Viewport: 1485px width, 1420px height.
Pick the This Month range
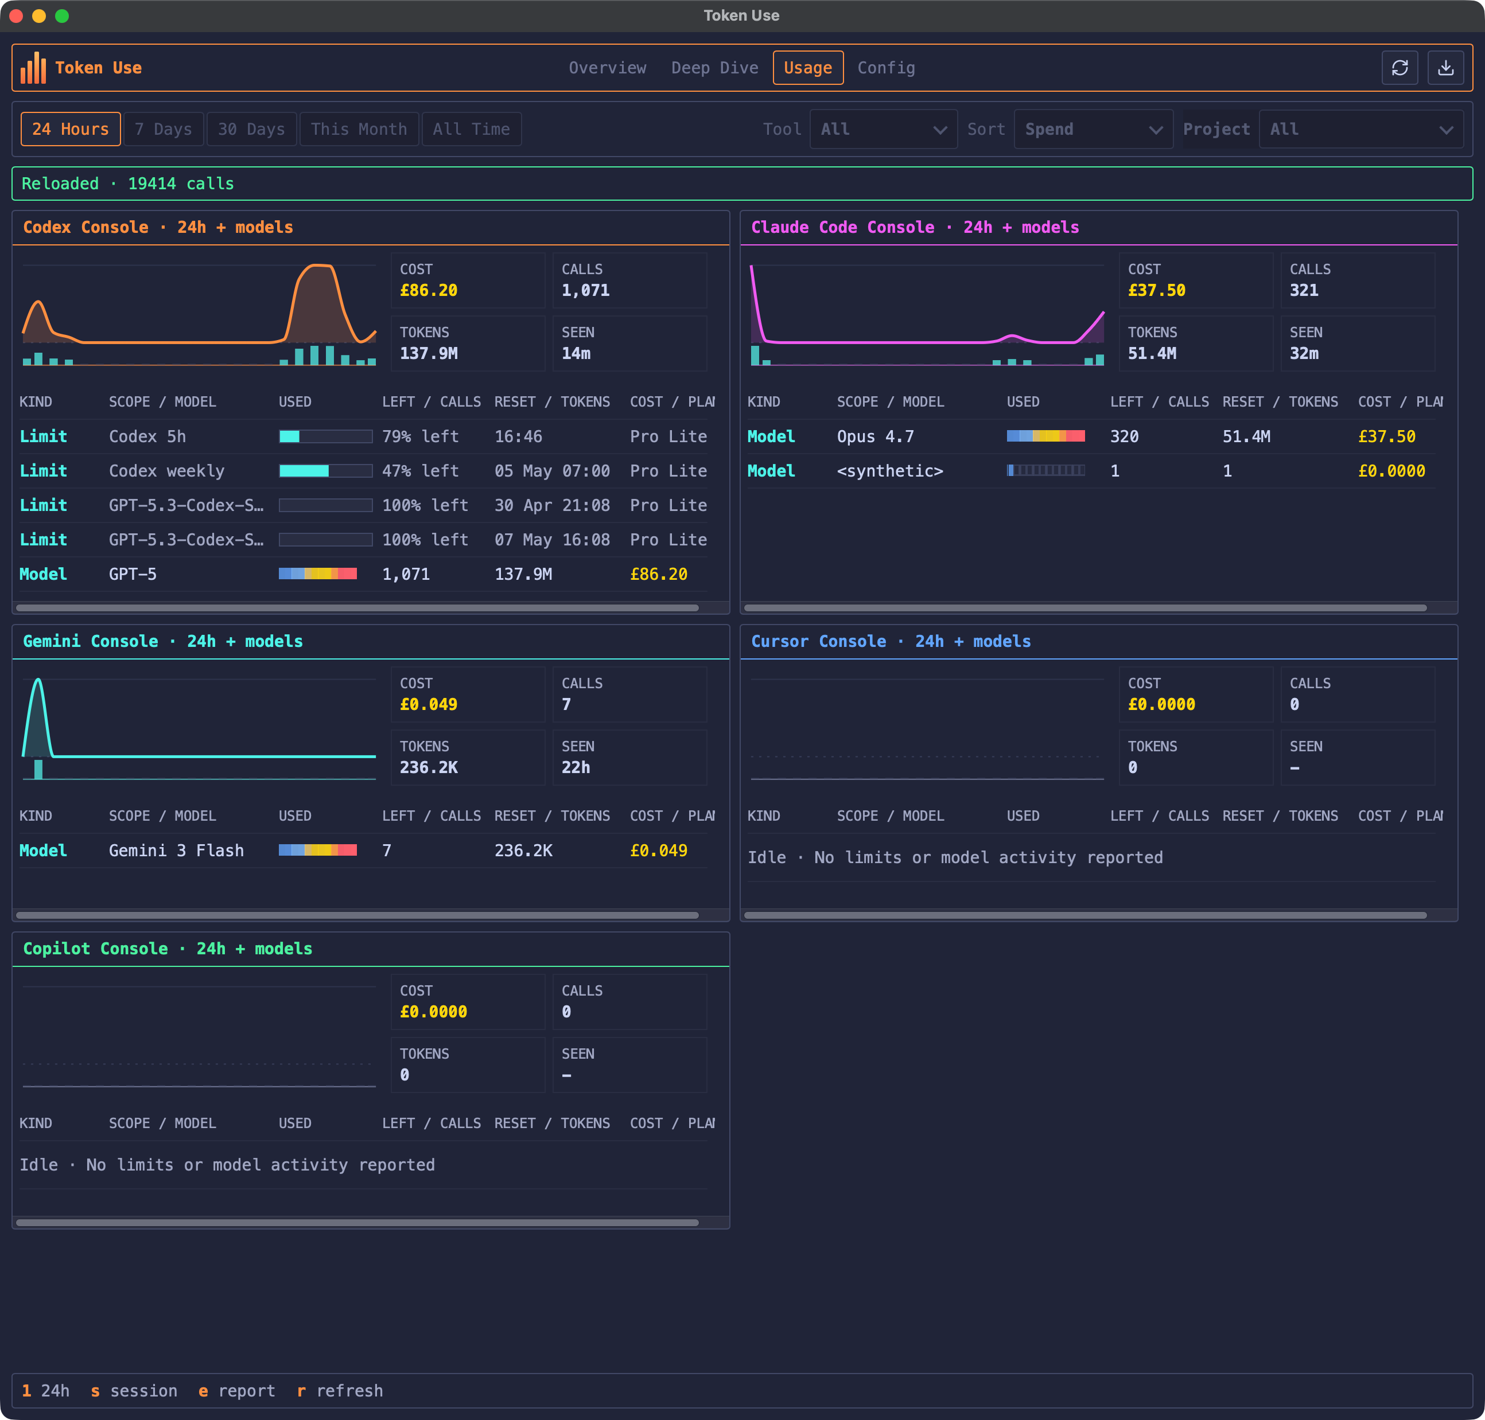click(359, 130)
